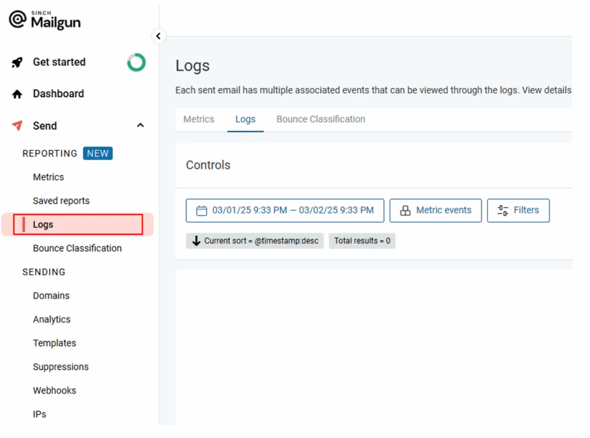Open Analytics under Sending

pos(51,319)
